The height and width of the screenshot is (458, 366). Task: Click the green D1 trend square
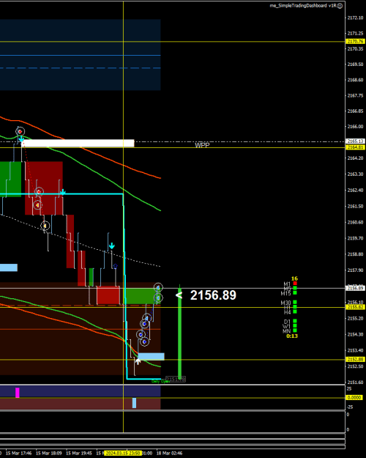(295, 321)
